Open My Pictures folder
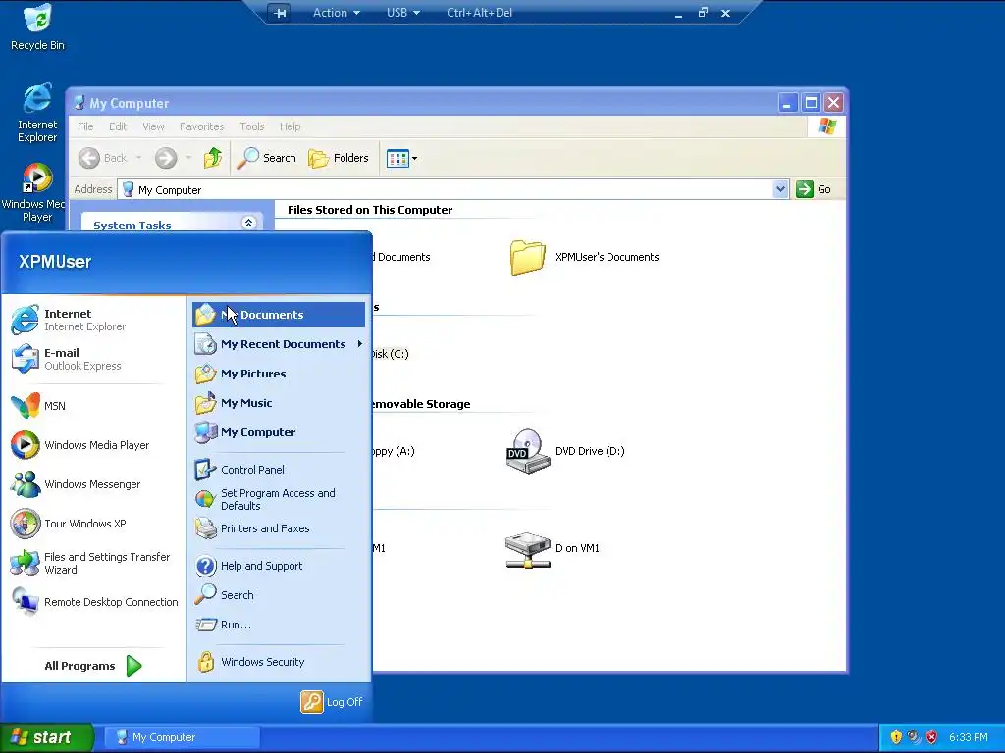This screenshot has width=1005, height=753. tap(279, 374)
